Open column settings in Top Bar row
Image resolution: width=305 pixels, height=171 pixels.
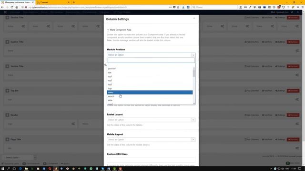(x=297, y=99)
